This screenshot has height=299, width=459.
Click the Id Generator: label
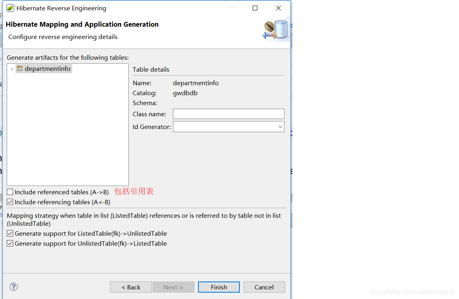pos(152,127)
